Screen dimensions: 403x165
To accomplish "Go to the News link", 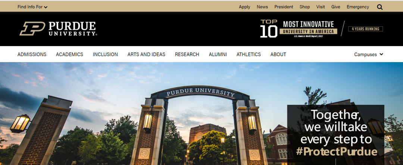I will pyautogui.click(x=262, y=7).
